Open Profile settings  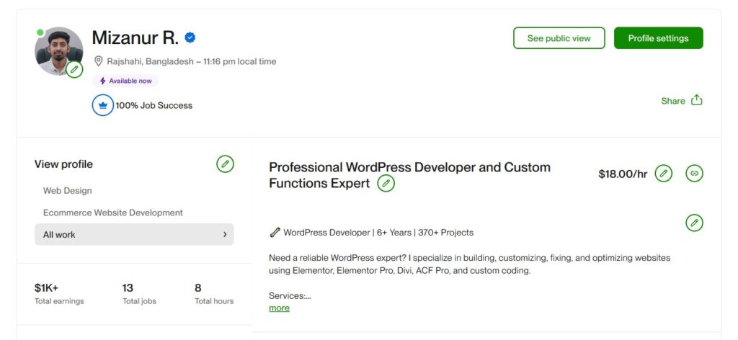[659, 38]
